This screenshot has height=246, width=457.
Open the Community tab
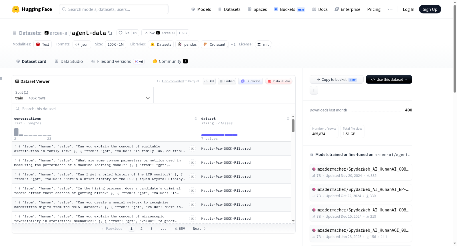point(170,61)
